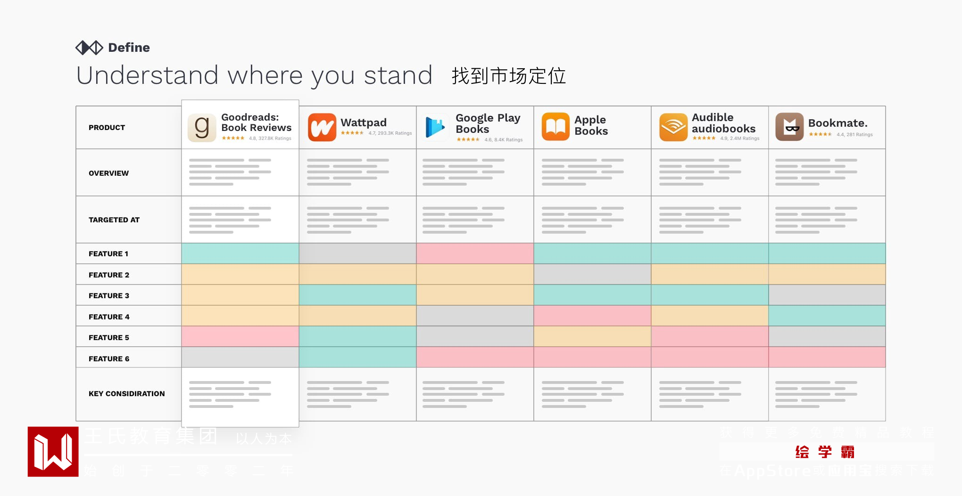Click the teal Feature 1 cell under Goodreads
Image resolution: width=962 pixels, height=496 pixels.
click(x=240, y=253)
